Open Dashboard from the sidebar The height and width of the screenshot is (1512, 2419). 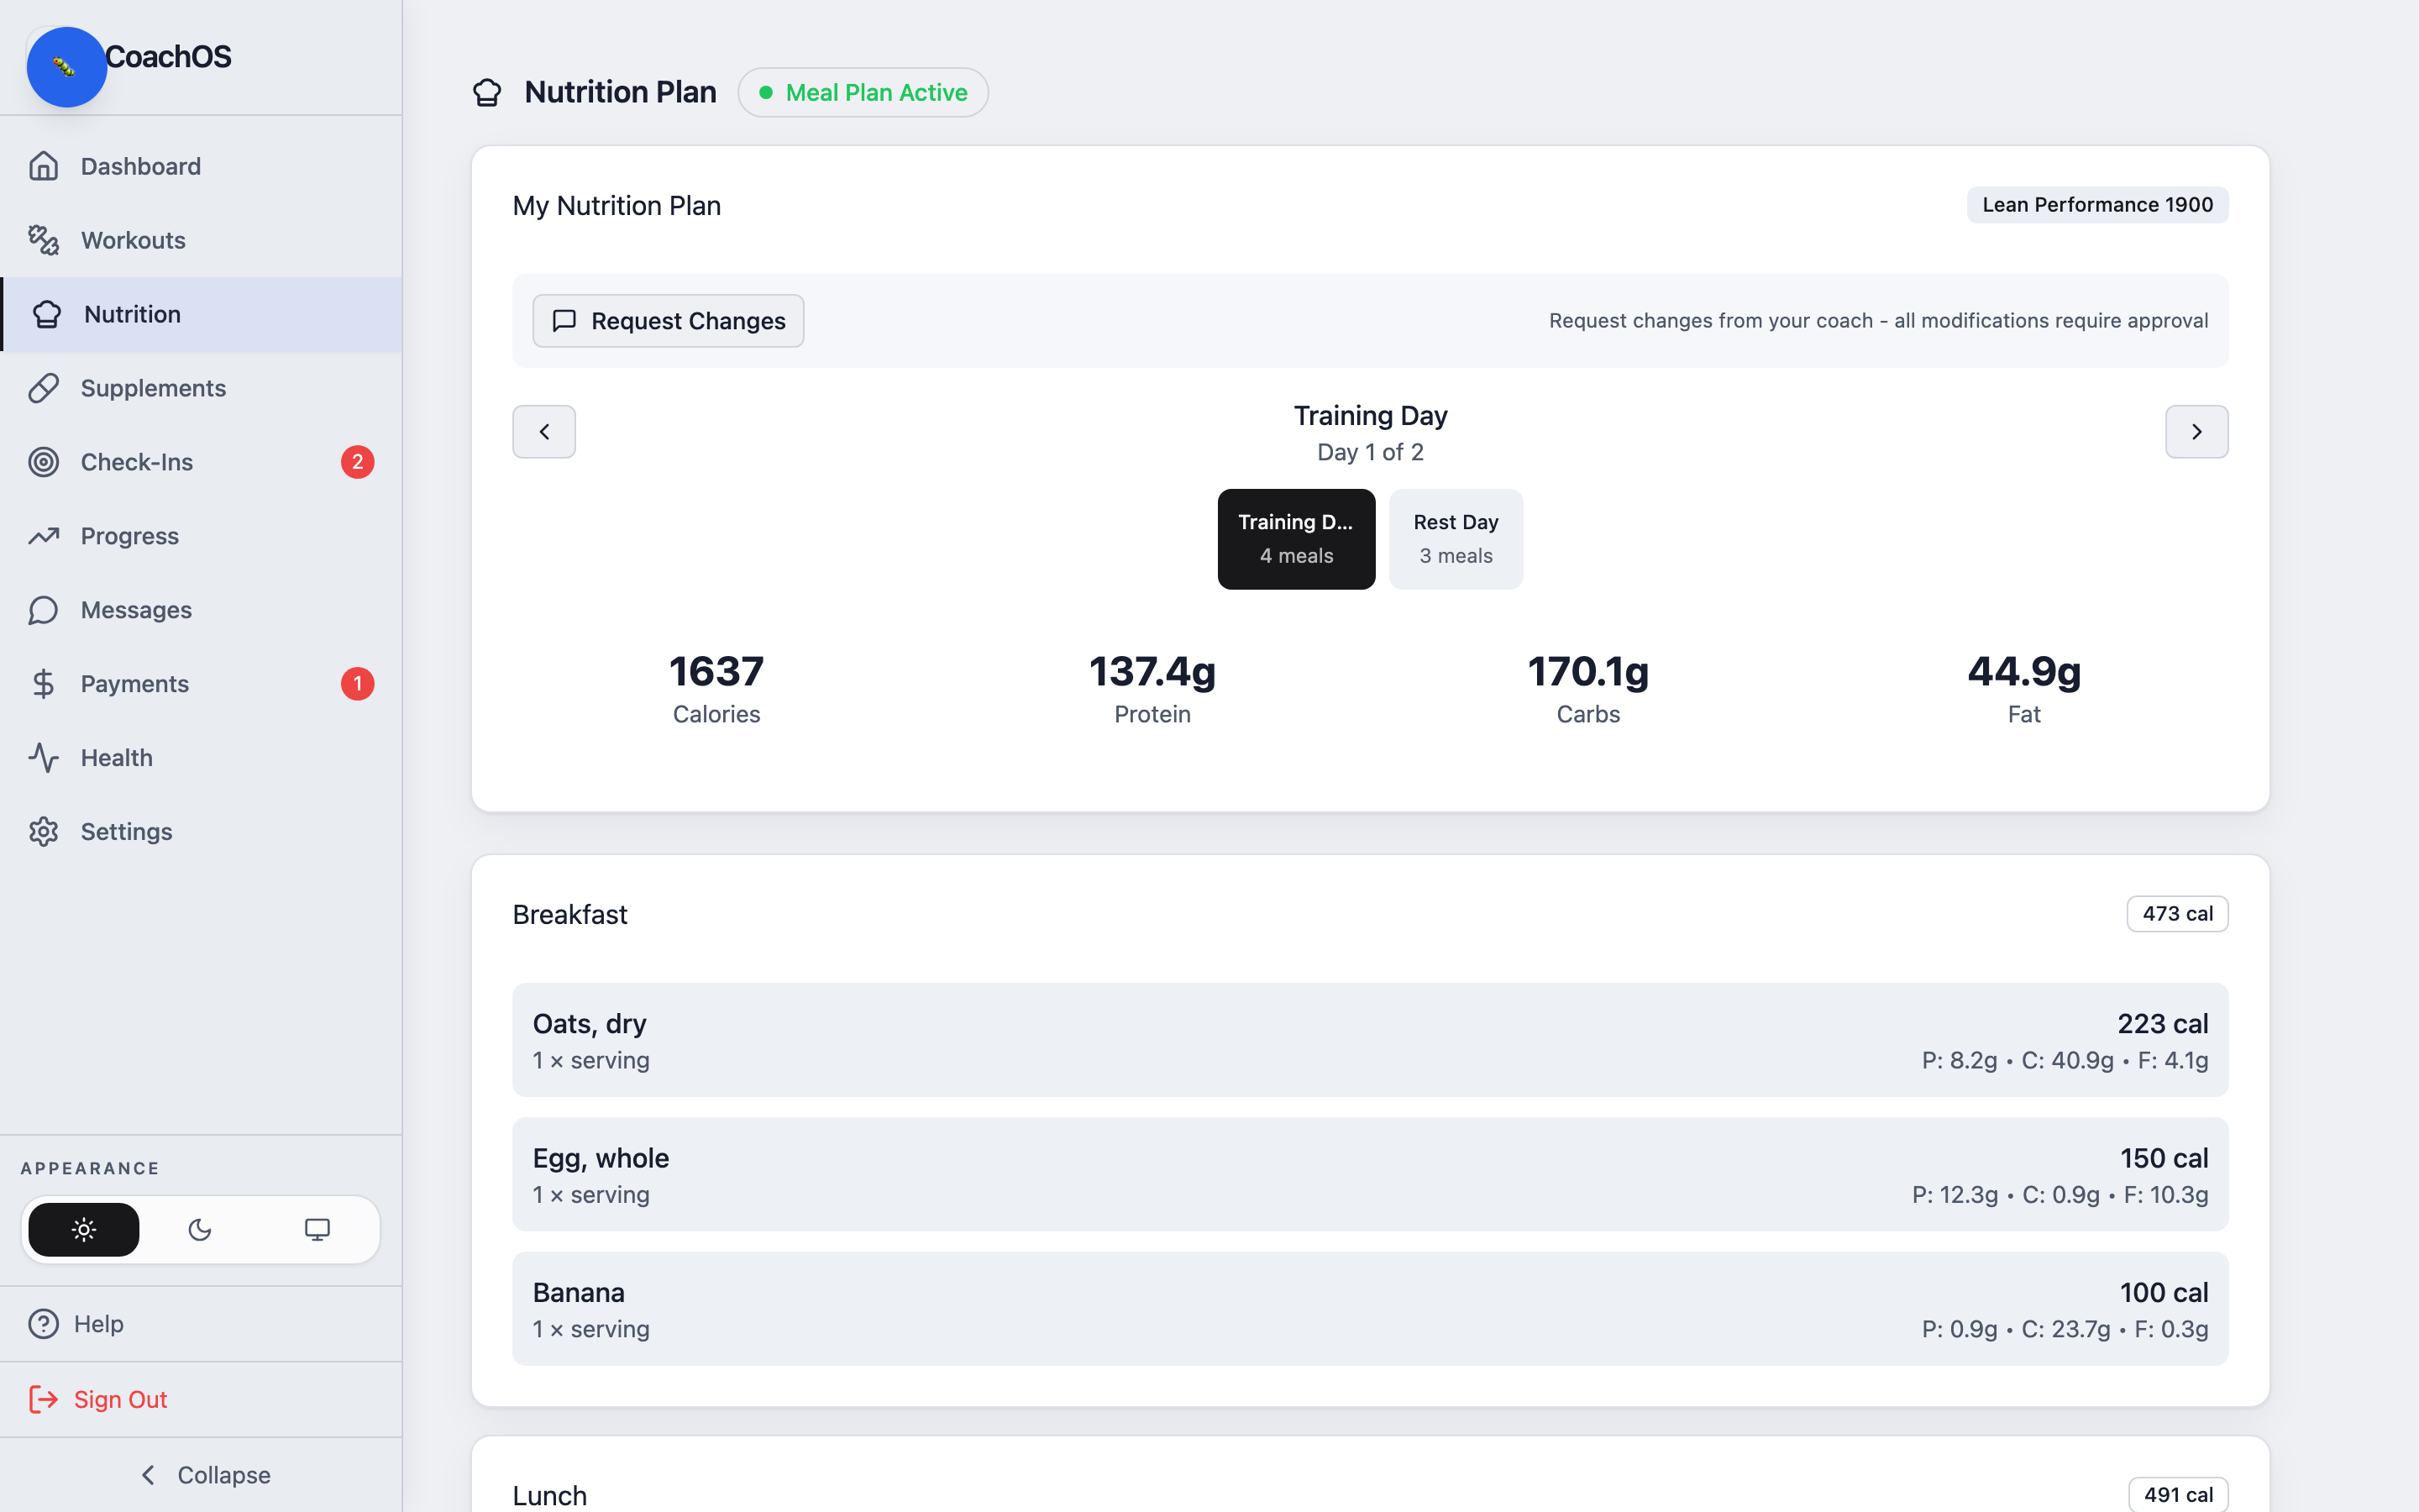[201, 166]
